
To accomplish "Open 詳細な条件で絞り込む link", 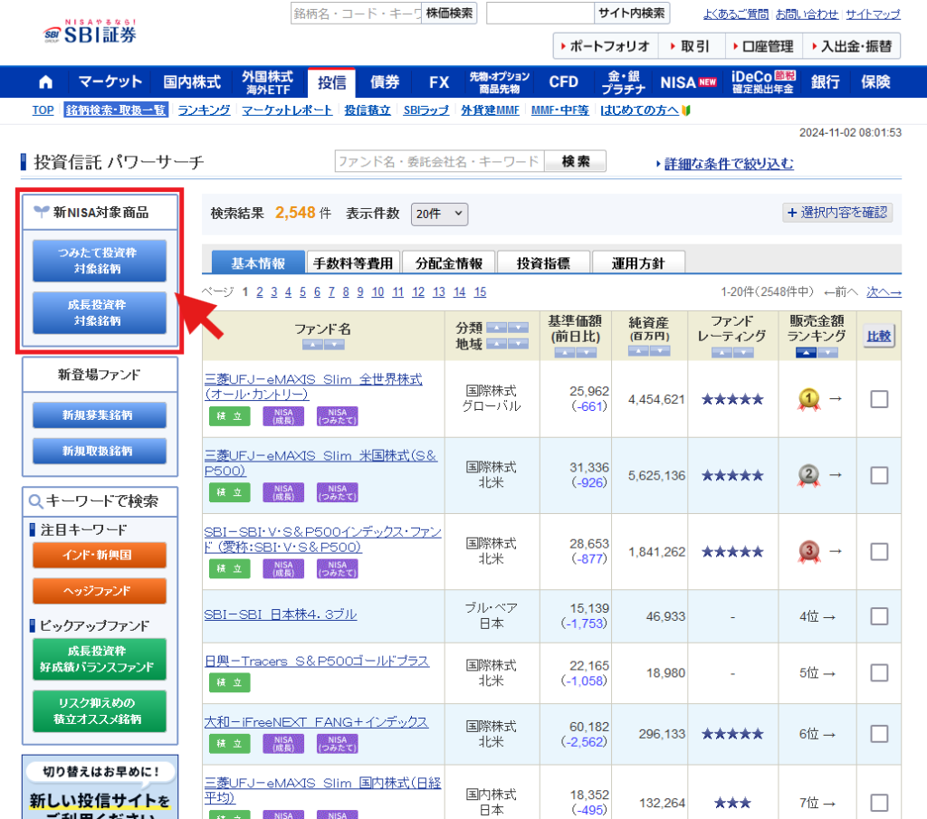I will pos(729,164).
